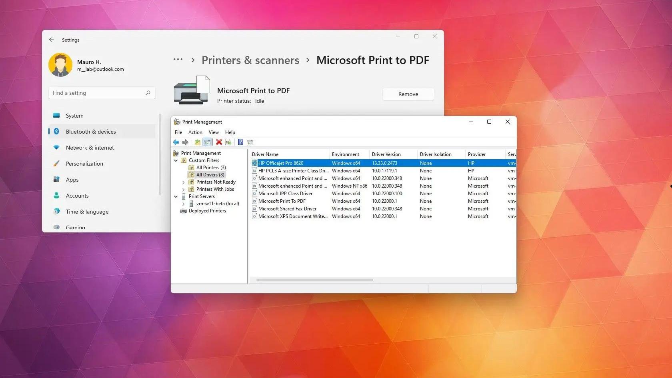Select Personalization in Settings sidebar
The width and height of the screenshot is (672, 378).
[102, 164]
